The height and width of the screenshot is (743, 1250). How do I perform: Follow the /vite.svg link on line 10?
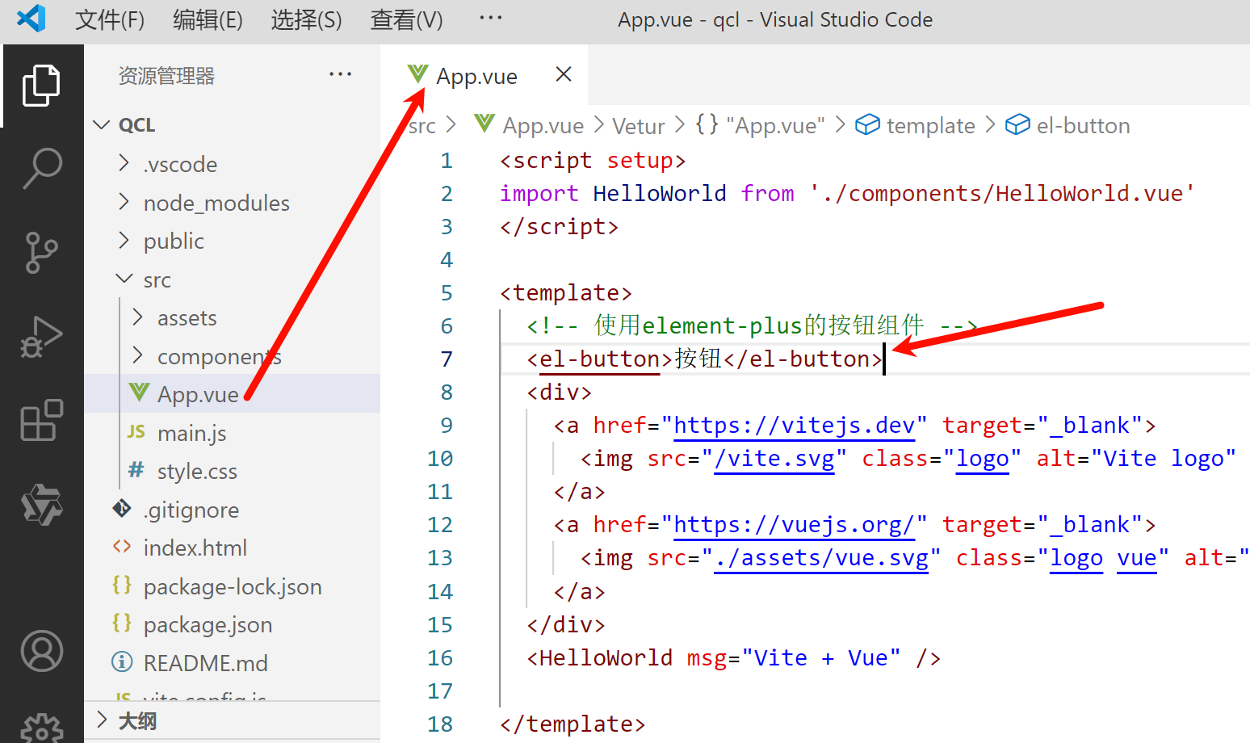click(774, 459)
